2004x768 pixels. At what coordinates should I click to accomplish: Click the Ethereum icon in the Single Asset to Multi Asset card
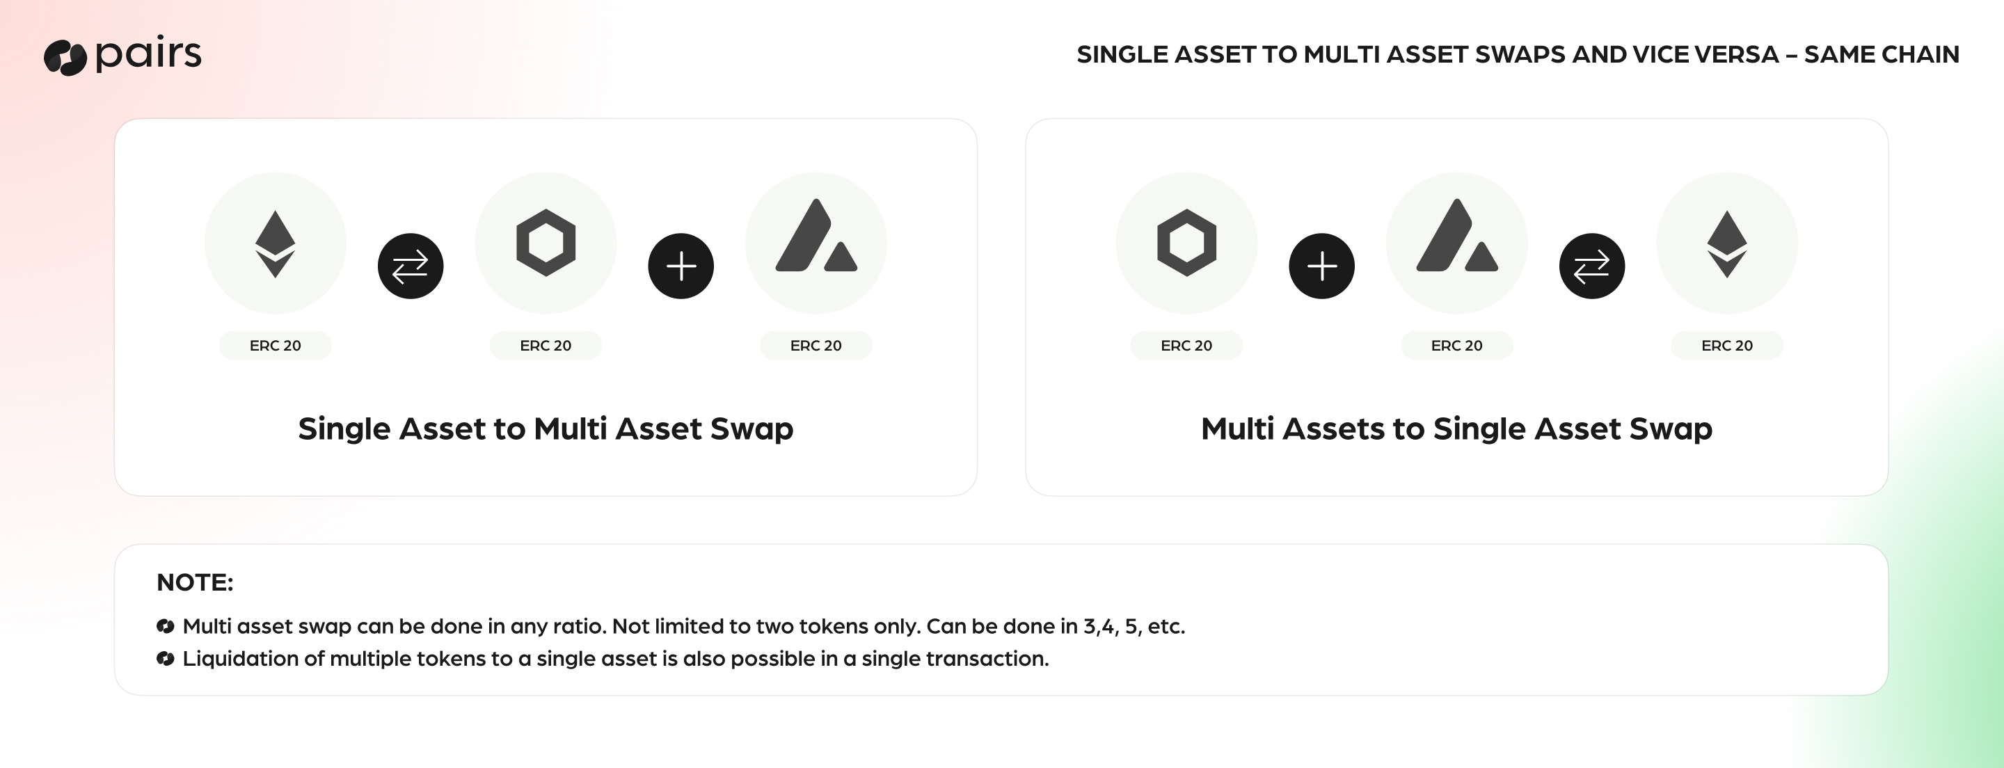pos(276,243)
